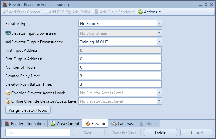Close the Elevator Reader window
216x139 pixels.
[212, 4]
